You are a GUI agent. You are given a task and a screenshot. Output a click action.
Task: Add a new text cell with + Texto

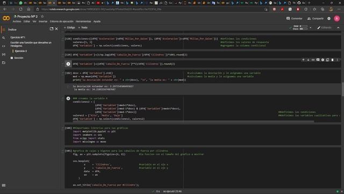83,27
